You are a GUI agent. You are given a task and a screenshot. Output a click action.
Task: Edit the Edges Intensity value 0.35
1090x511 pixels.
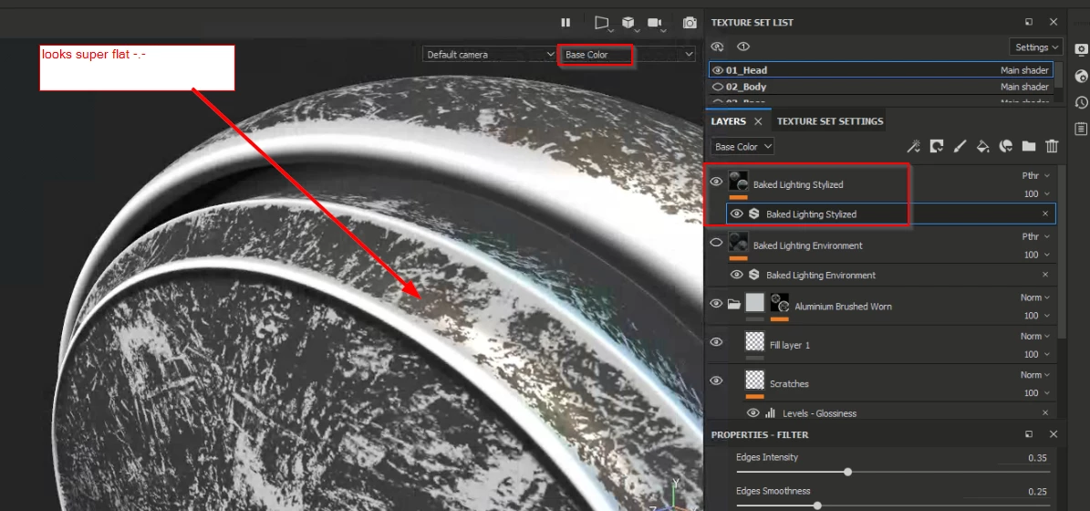click(1037, 458)
